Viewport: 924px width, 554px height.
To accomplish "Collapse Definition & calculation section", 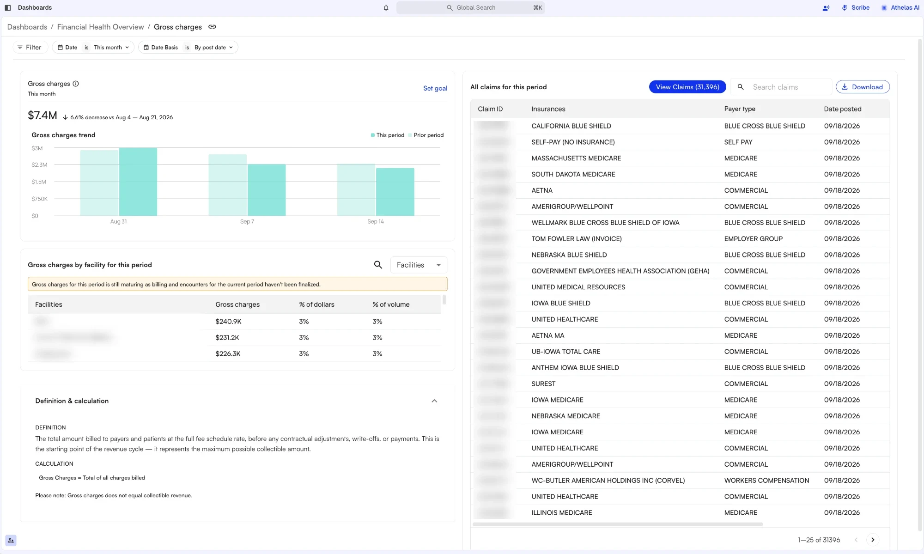I will (434, 401).
